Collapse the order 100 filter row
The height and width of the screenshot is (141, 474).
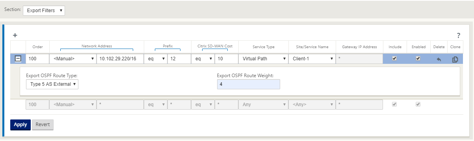point(18,59)
